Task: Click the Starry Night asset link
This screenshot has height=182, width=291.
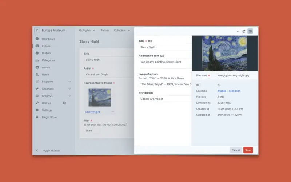Action: tap(93, 112)
